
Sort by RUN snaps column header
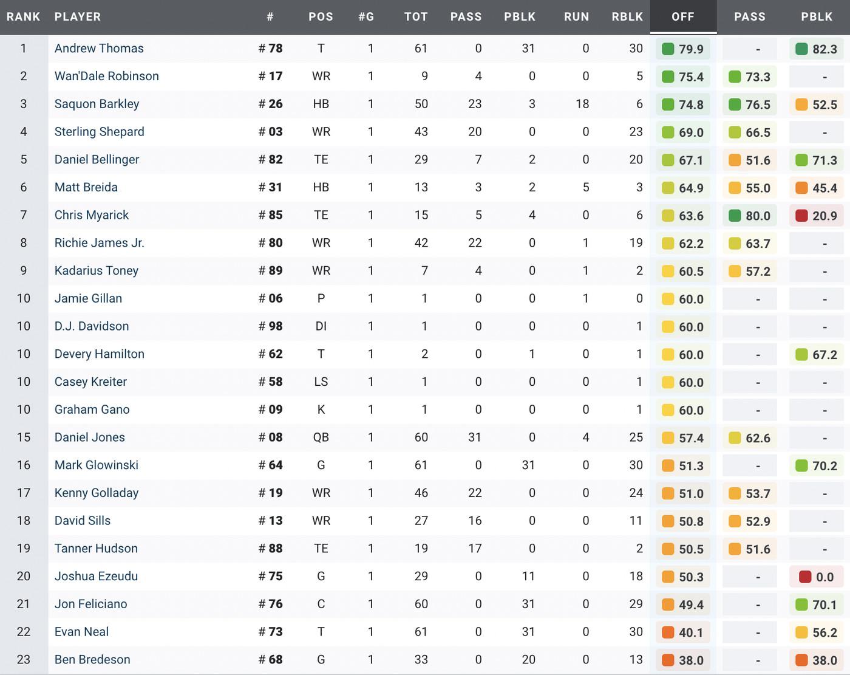click(x=576, y=16)
